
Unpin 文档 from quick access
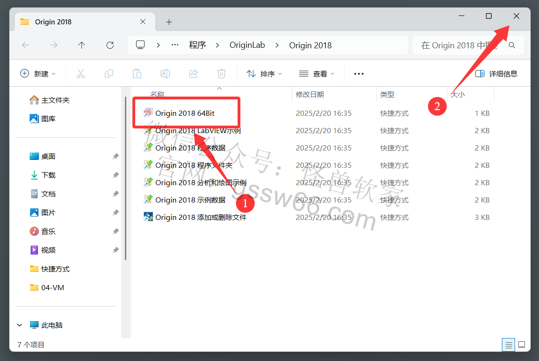click(x=115, y=194)
